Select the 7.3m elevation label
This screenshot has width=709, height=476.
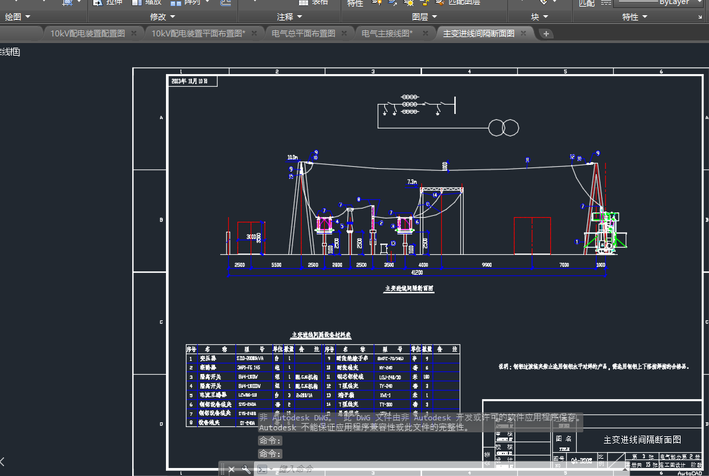[x=412, y=182]
